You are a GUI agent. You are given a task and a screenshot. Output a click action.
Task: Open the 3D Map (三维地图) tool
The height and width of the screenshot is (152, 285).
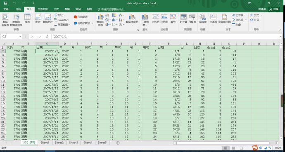pos(145,19)
